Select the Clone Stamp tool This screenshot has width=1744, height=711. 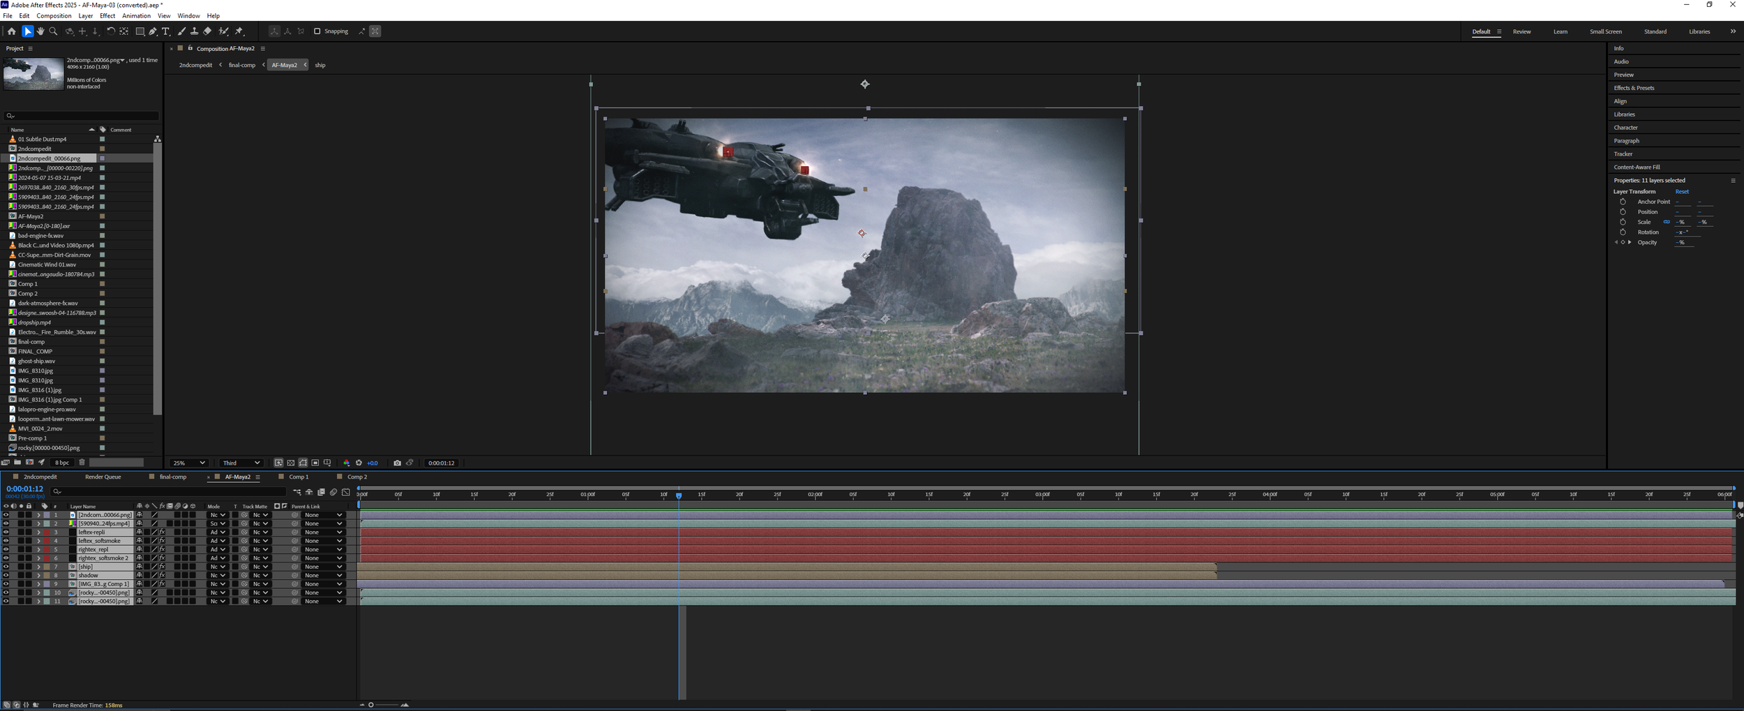pyautogui.click(x=195, y=31)
